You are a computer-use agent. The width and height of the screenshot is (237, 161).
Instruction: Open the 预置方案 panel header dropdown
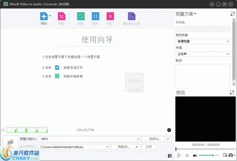point(186,14)
